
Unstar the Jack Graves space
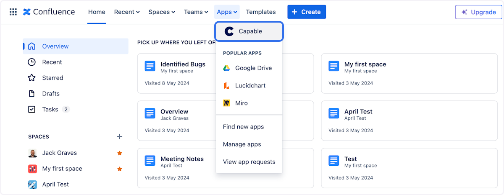coord(119,153)
